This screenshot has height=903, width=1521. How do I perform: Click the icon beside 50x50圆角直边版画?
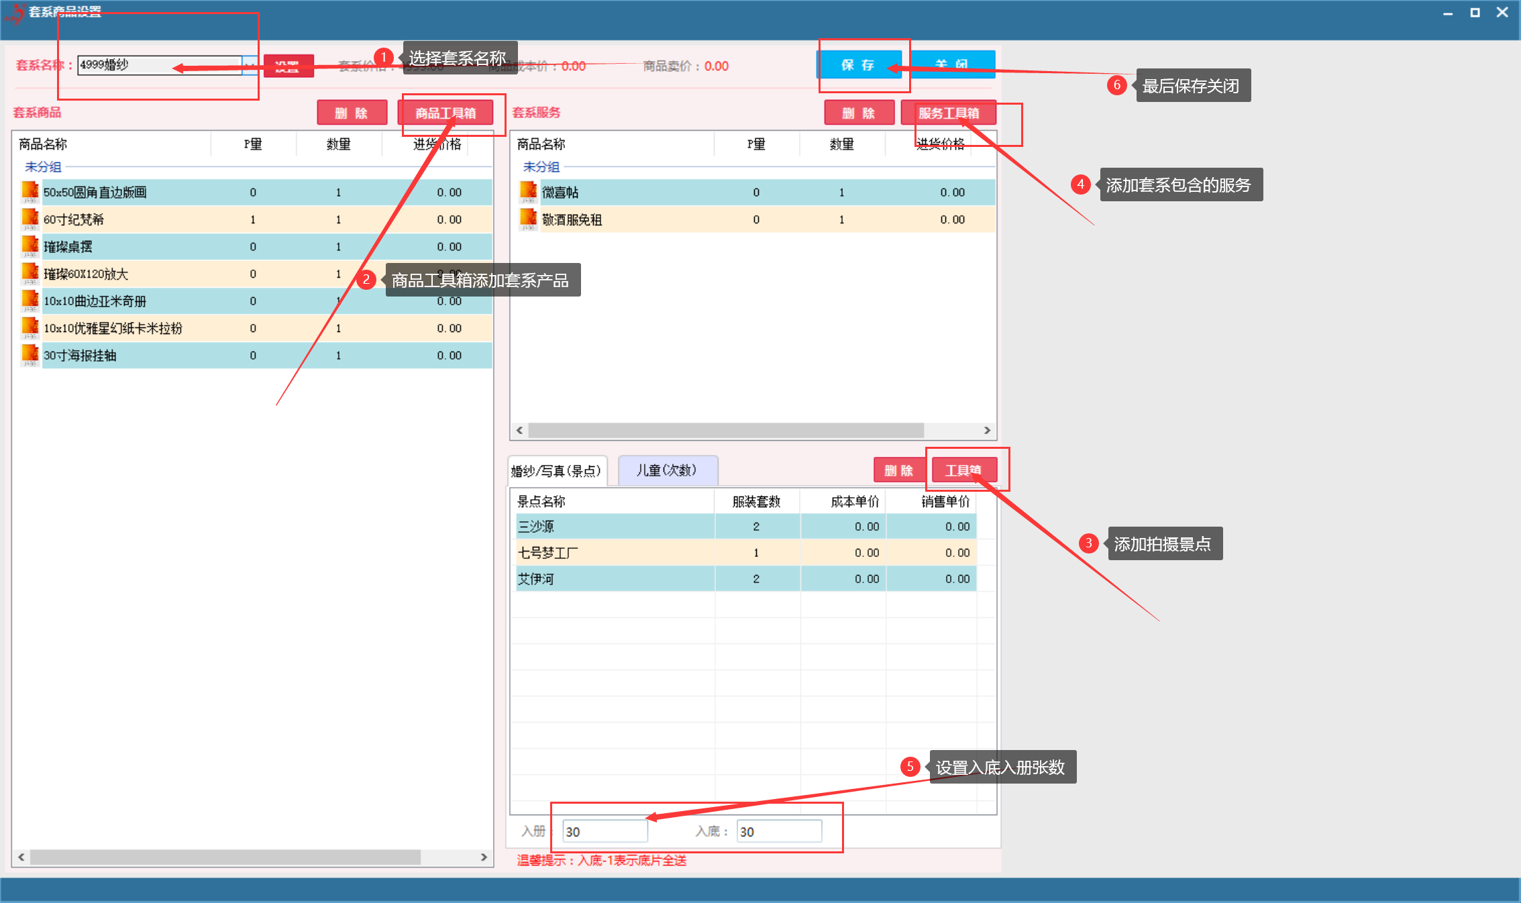coord(30,192)
